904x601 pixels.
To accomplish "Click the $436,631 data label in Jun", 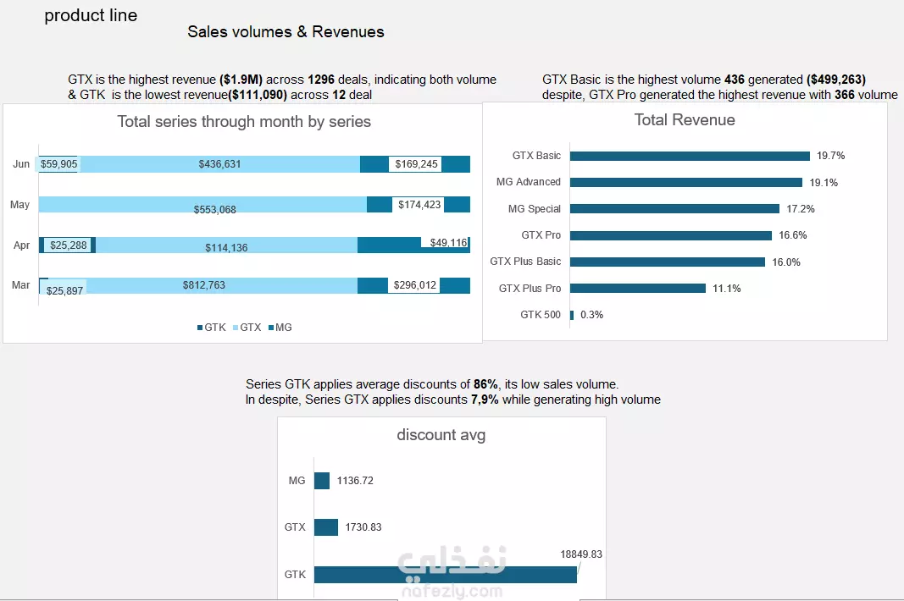I will click(219, 164).
